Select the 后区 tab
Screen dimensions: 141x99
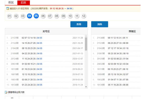(23, 3)
